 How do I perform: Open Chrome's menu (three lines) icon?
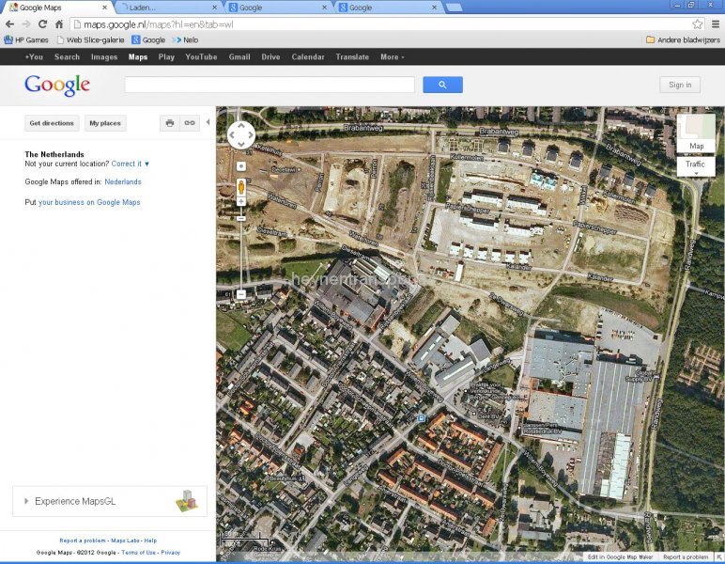click(715, 24)
